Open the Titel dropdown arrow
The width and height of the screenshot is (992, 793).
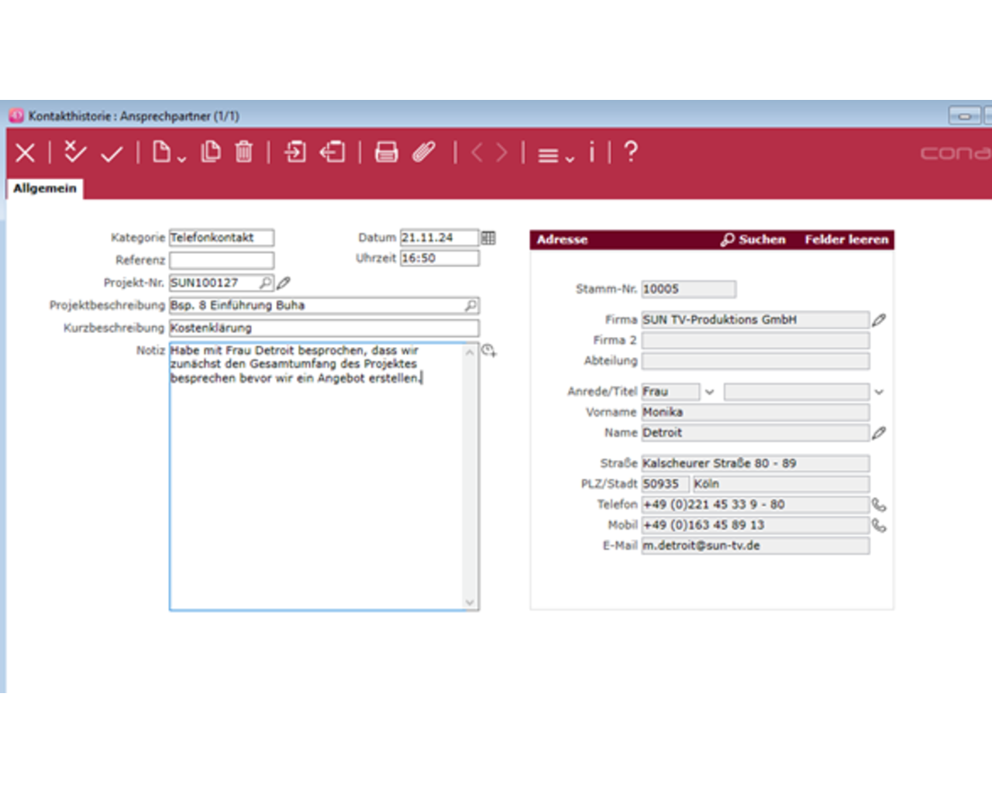tap(879, 392)
